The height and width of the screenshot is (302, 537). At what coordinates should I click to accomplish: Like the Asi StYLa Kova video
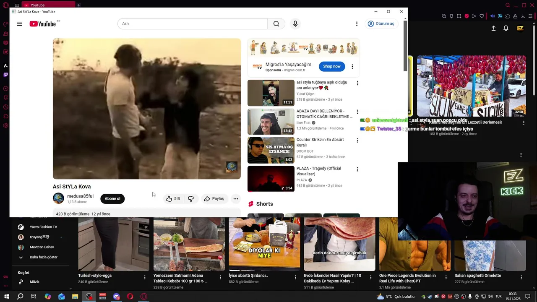(173, 199)
